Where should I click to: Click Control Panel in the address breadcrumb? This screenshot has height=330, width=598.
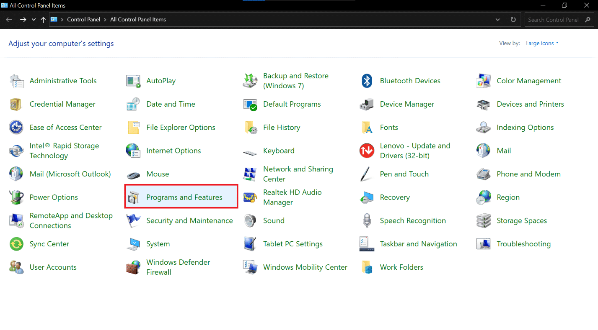pyautogui.click(x=83, y=20)
